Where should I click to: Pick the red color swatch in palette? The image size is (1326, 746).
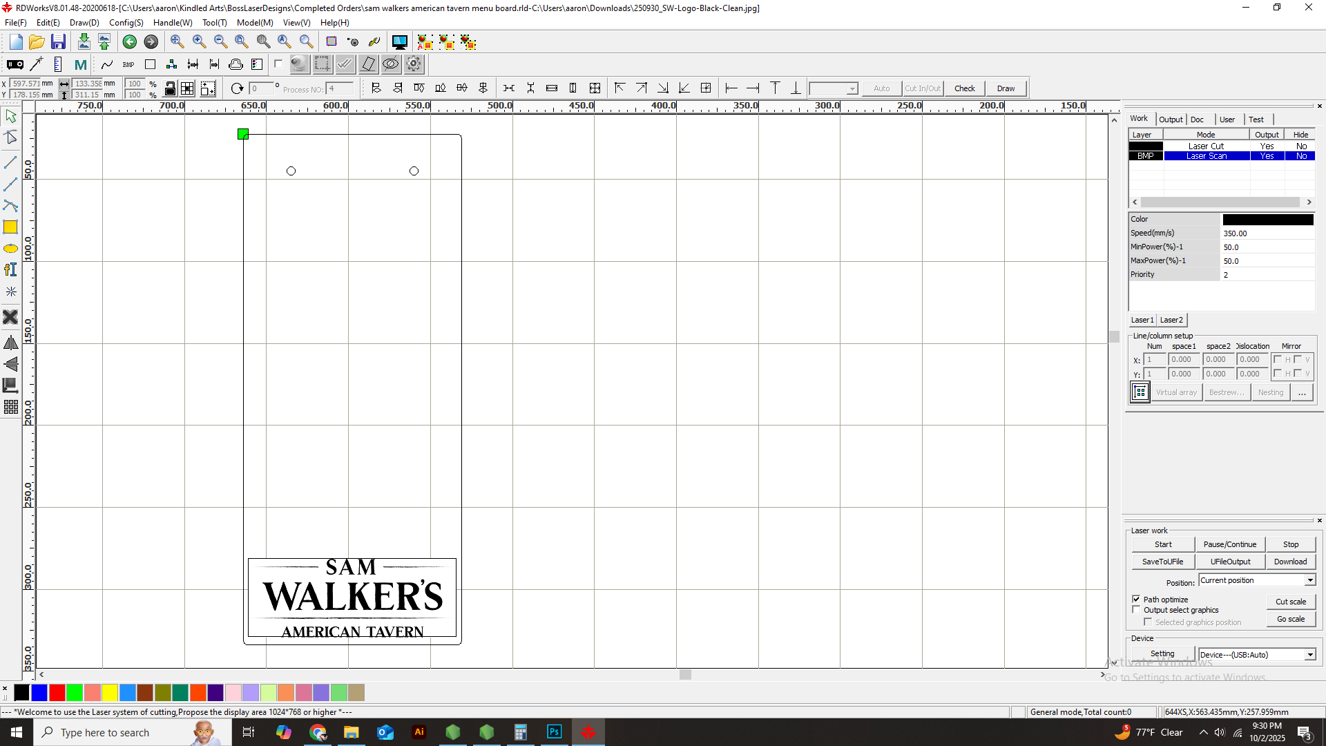click(x=57, y=692)
